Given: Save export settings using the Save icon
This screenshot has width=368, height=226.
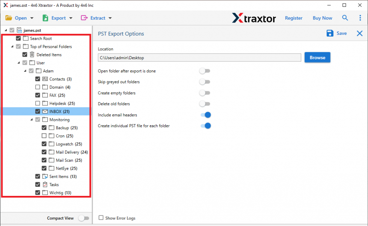Looking at the screenshot, I should (x=330, y=33).
